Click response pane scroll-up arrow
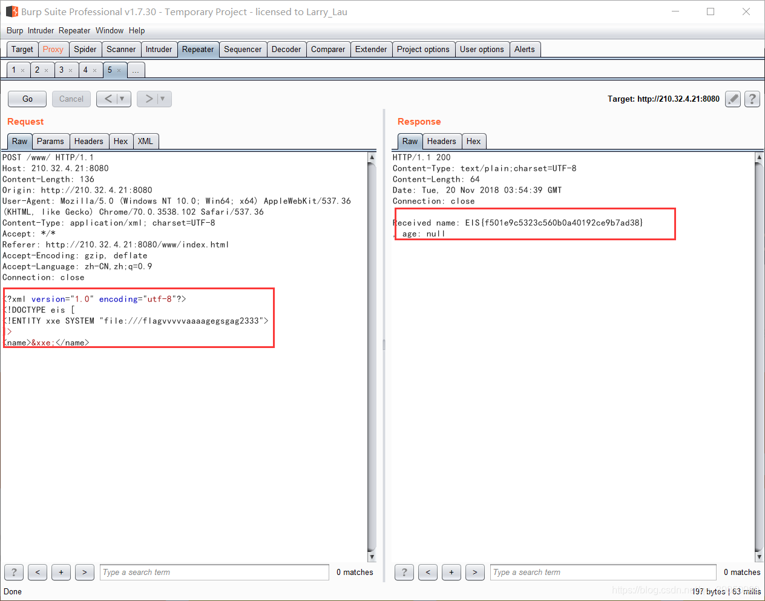 (x=759, y=157)
